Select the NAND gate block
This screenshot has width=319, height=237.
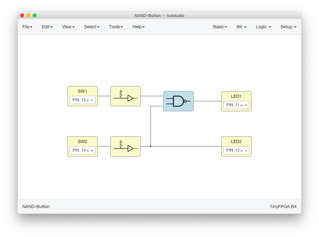[178, 101]
